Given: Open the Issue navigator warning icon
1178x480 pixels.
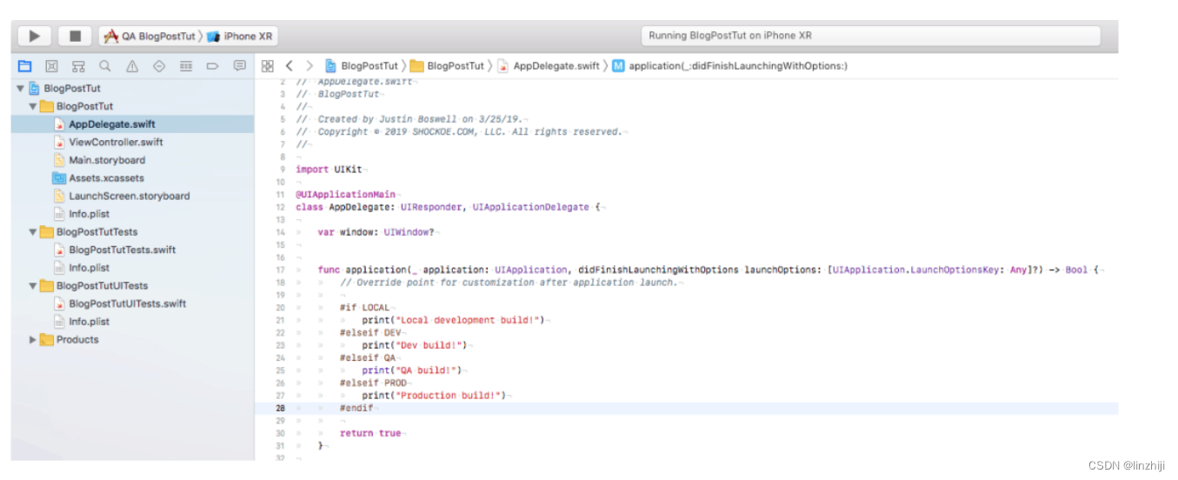Looking at the screenshot, I should pyautogui.click(x=132, y=66).
